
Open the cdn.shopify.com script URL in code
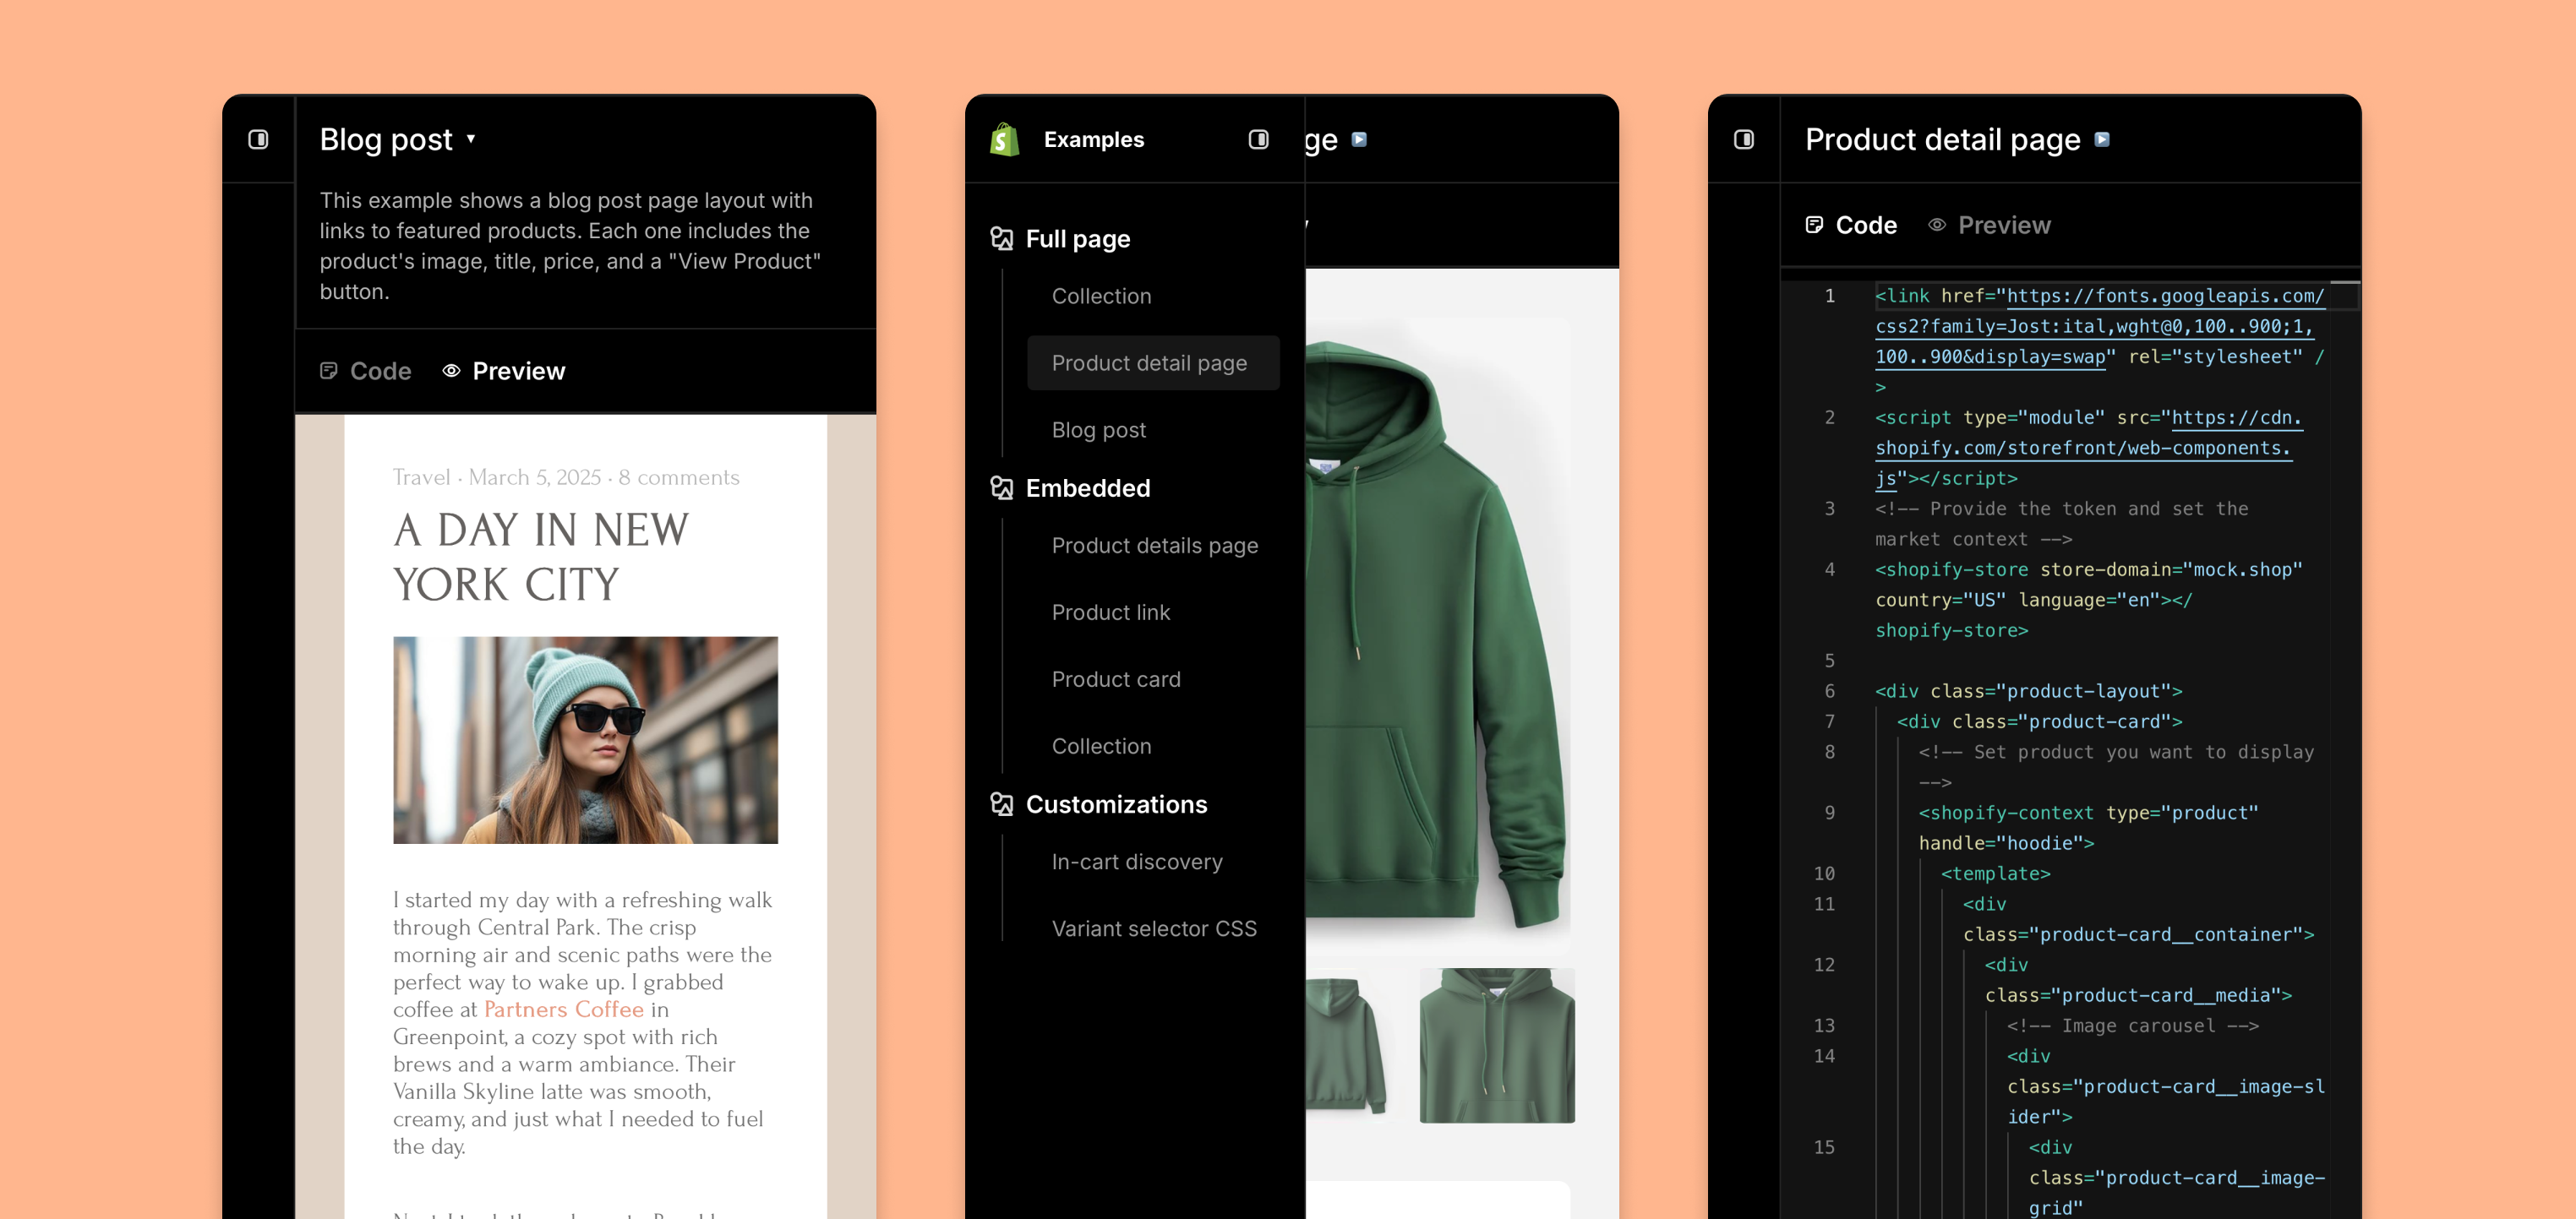coord(2236,417)
